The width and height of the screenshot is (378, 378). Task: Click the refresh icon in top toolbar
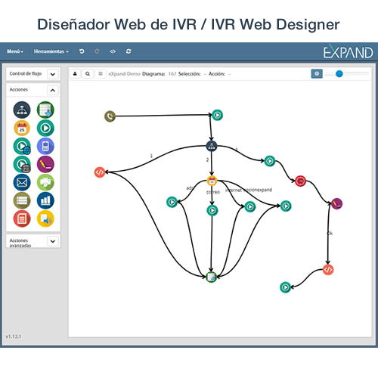click(129, 51)
